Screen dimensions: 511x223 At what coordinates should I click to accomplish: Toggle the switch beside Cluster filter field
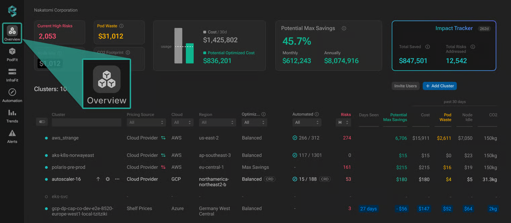(x=42, y=122)
